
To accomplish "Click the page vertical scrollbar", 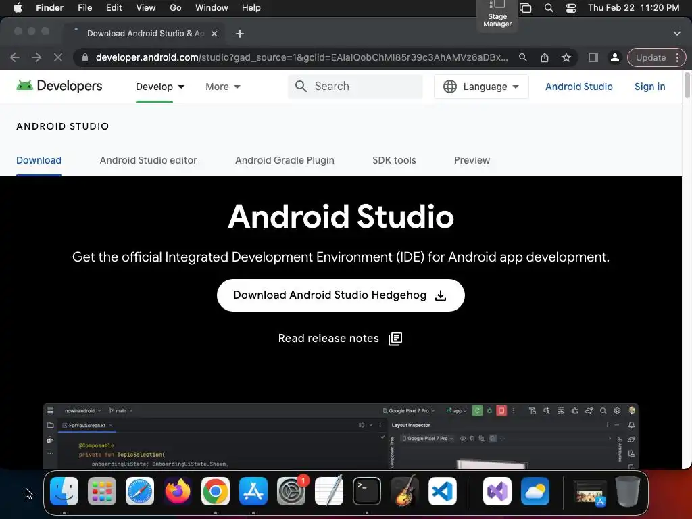I will click(x=687, y=85).
